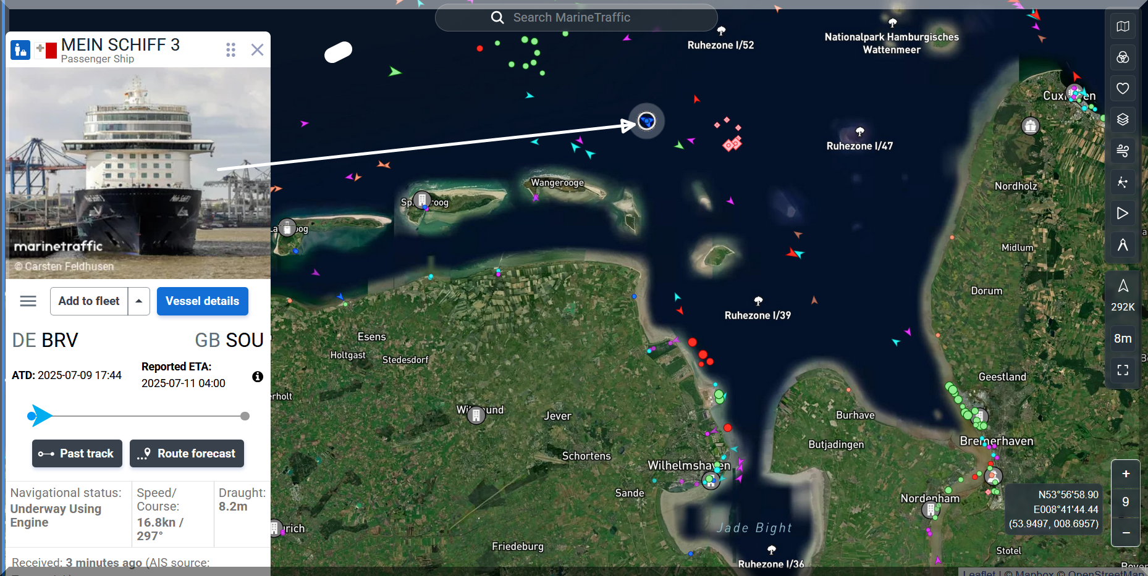Toggle the wind weather overlay
This screenshot has width=1148, height=576.
click(x=1123, y=150)
